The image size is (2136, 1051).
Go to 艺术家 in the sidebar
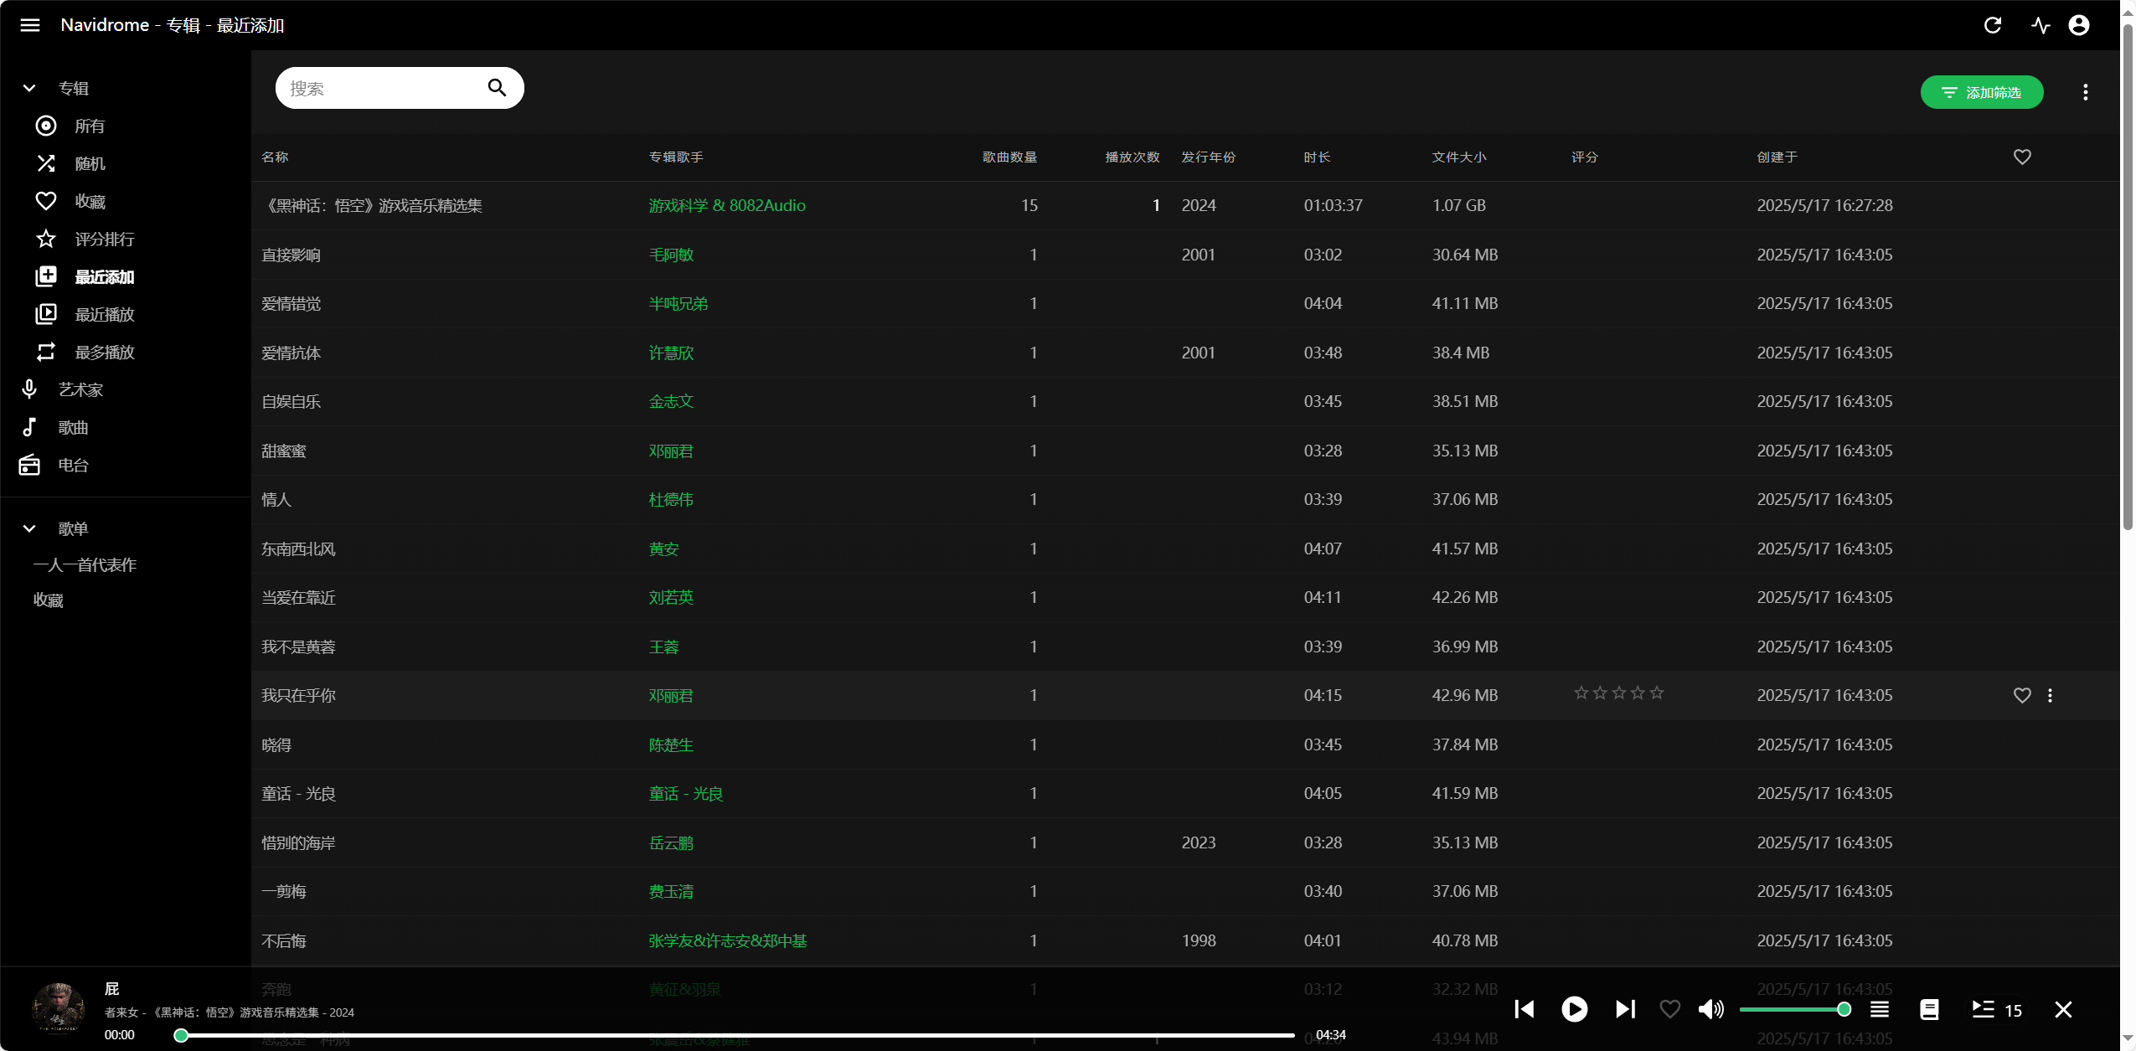click(x=80, y=389)
